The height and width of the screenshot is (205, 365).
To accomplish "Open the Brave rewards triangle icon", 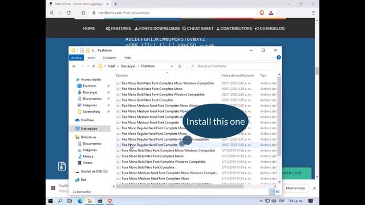I will click(x=271, y=13).
